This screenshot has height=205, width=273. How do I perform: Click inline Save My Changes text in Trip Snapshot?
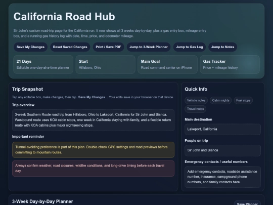tap(92, 97)
